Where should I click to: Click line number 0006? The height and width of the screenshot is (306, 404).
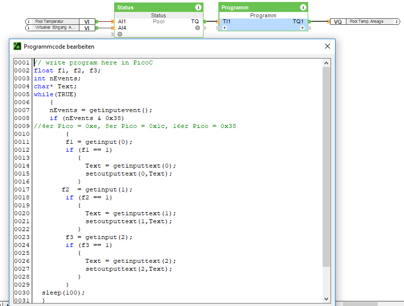22,103
